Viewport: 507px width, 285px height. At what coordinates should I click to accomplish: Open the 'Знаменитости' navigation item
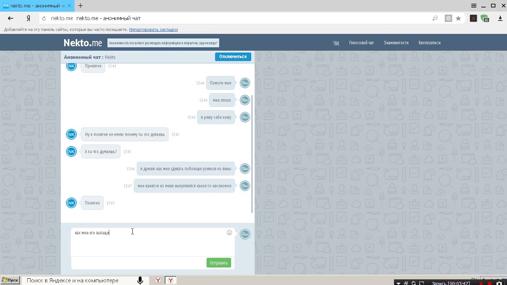[x=396, y=43]
